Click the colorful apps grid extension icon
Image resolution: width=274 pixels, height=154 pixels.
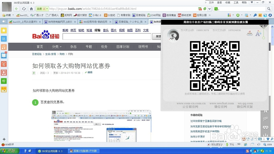click(x=229, y=15)
